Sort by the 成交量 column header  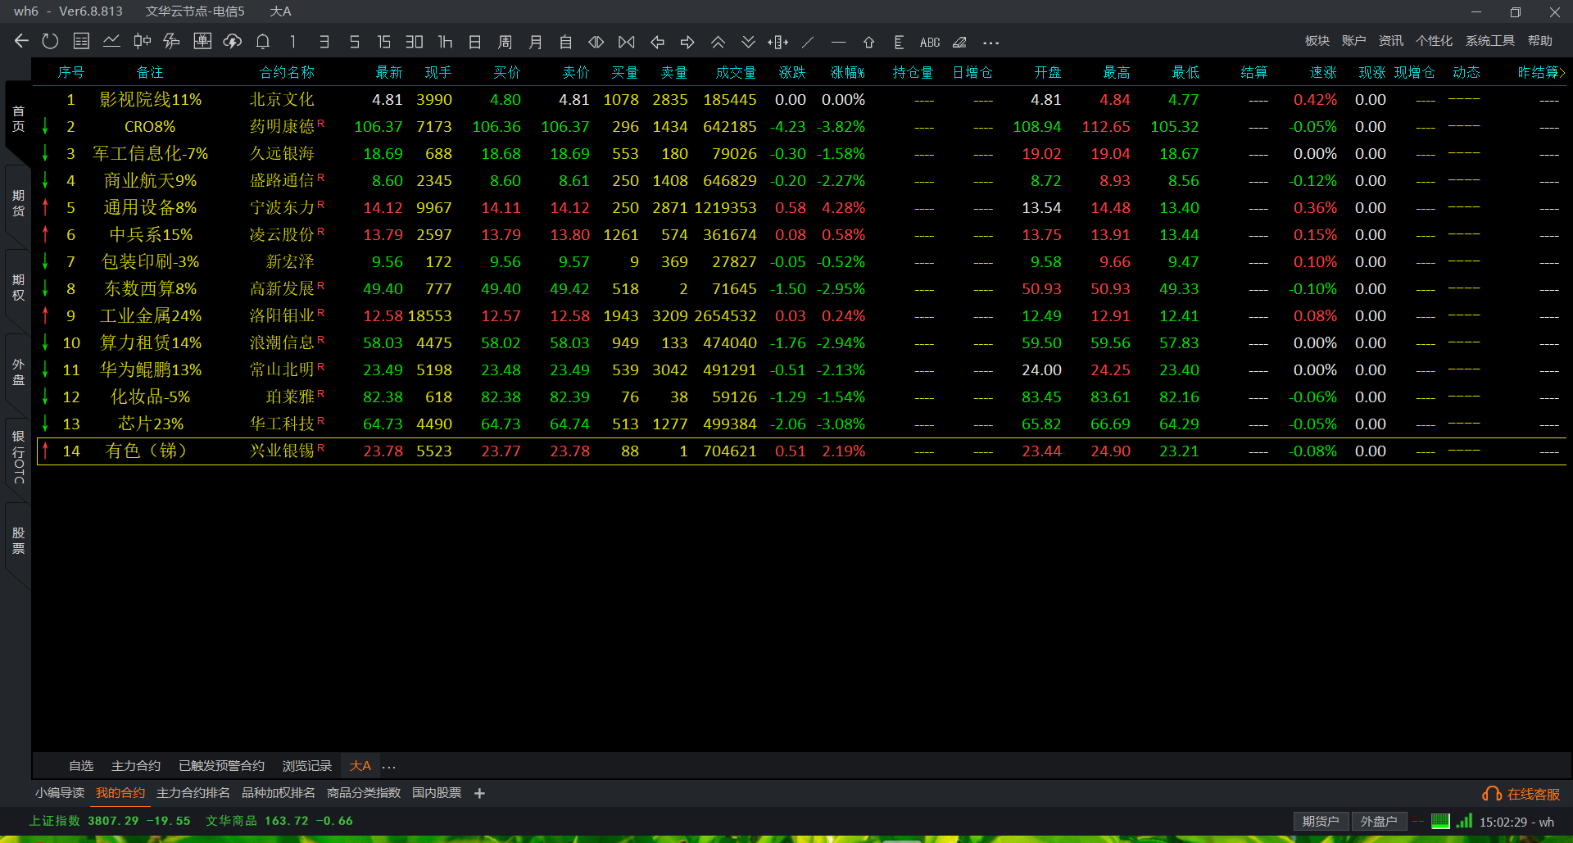pos(736,72)
